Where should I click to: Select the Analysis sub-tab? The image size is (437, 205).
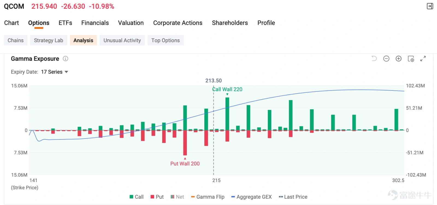coord(83,40)
